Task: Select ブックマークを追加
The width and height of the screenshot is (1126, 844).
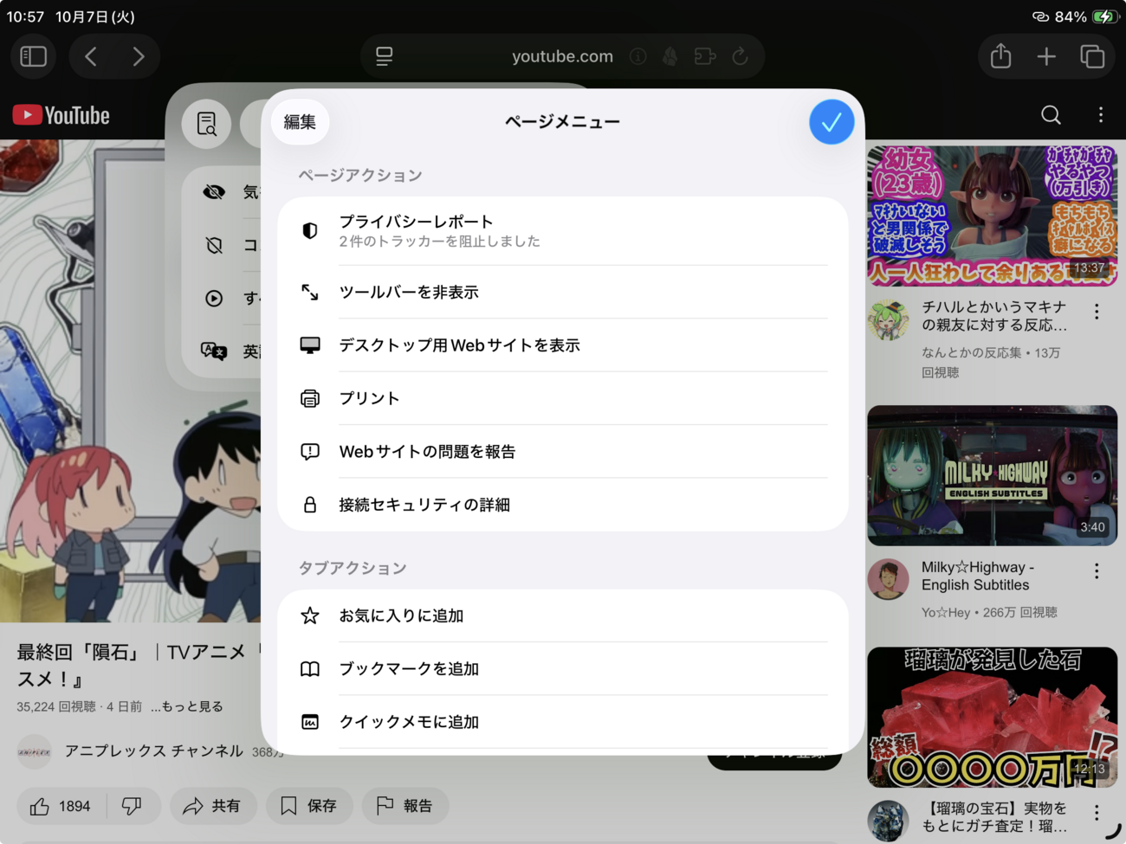Action: tap(563, 668)
